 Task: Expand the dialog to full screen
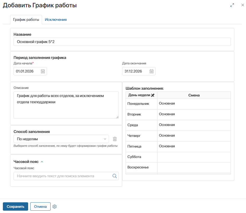(232, 5)
